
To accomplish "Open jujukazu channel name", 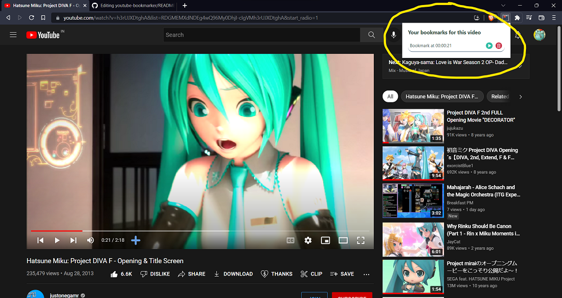I will pos(455,128).
